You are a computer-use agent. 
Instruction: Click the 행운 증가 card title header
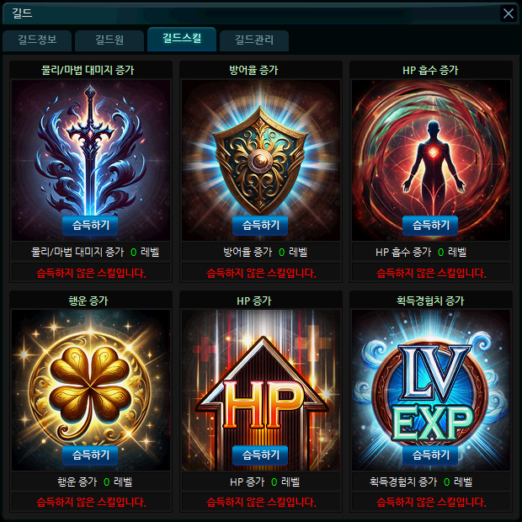[88, 301]
